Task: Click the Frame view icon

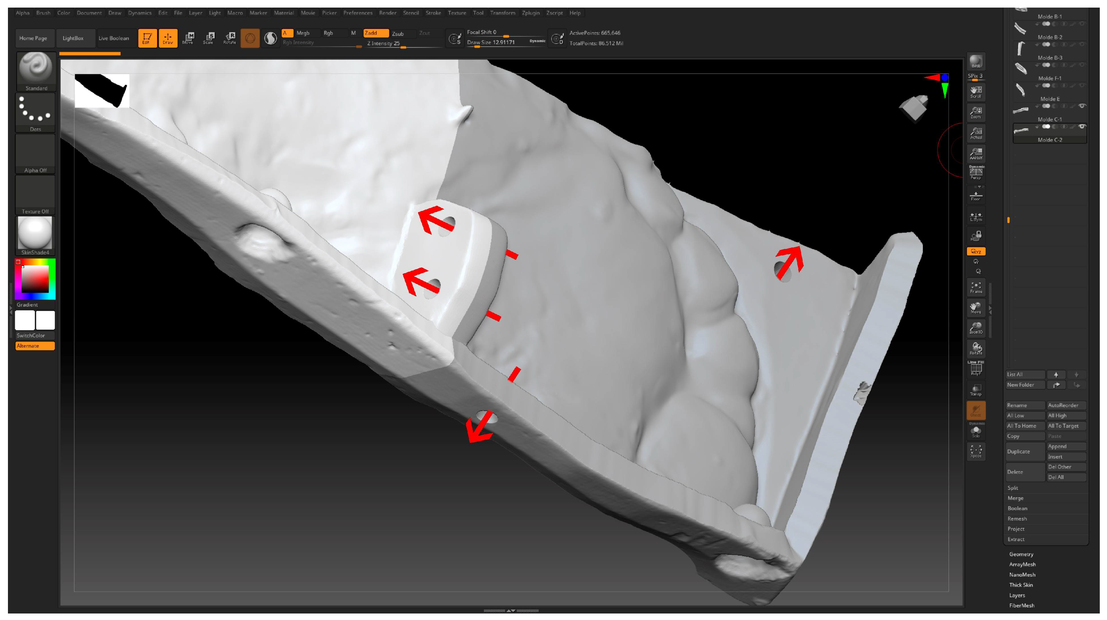Action: click(x=976, y=288)
